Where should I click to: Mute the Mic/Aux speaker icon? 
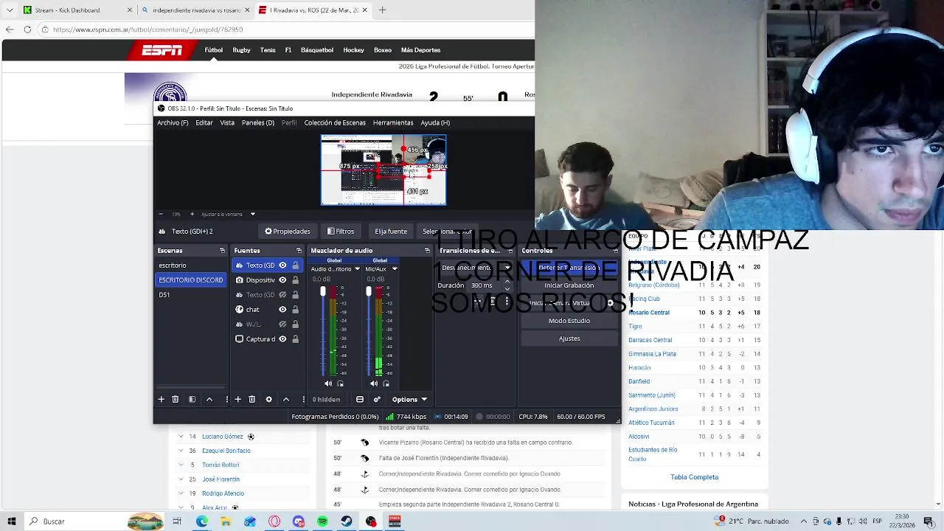pos(374,383)
